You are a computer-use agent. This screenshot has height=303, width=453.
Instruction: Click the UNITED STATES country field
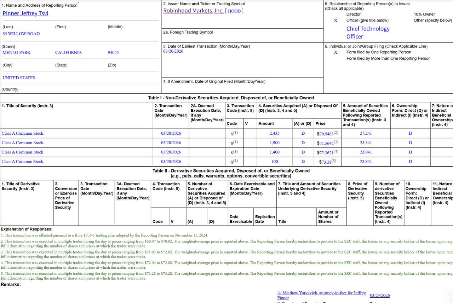[19, 78]
